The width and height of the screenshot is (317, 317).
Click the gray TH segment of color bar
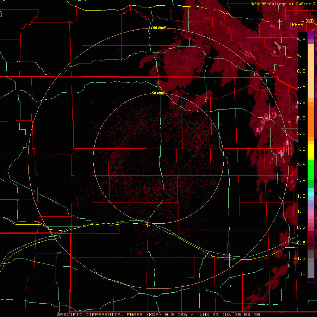pos(311,270)
